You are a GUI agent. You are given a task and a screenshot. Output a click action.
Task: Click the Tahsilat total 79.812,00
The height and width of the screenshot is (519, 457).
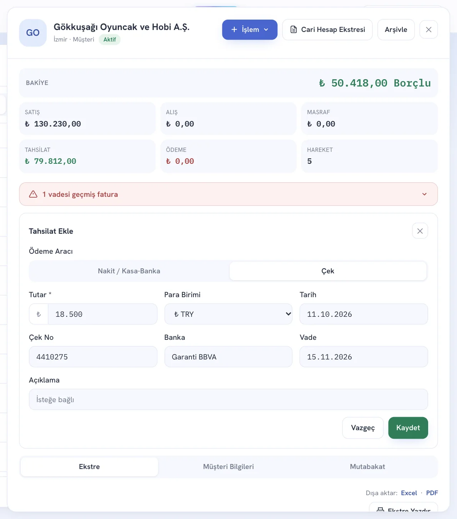tap(51, 161)
